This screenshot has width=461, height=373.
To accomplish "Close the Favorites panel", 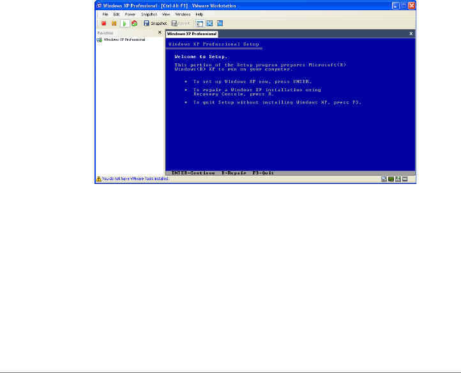I will 160,33.
